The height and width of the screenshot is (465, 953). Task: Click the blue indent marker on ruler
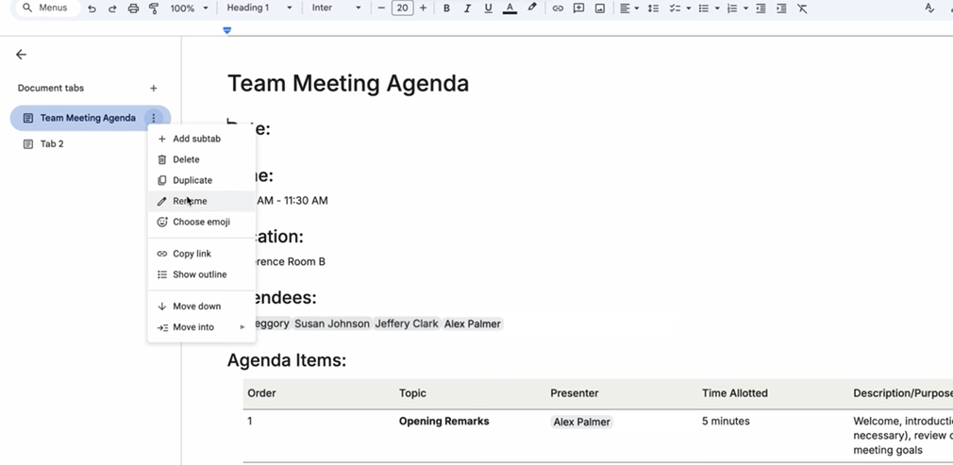(226, 30)
